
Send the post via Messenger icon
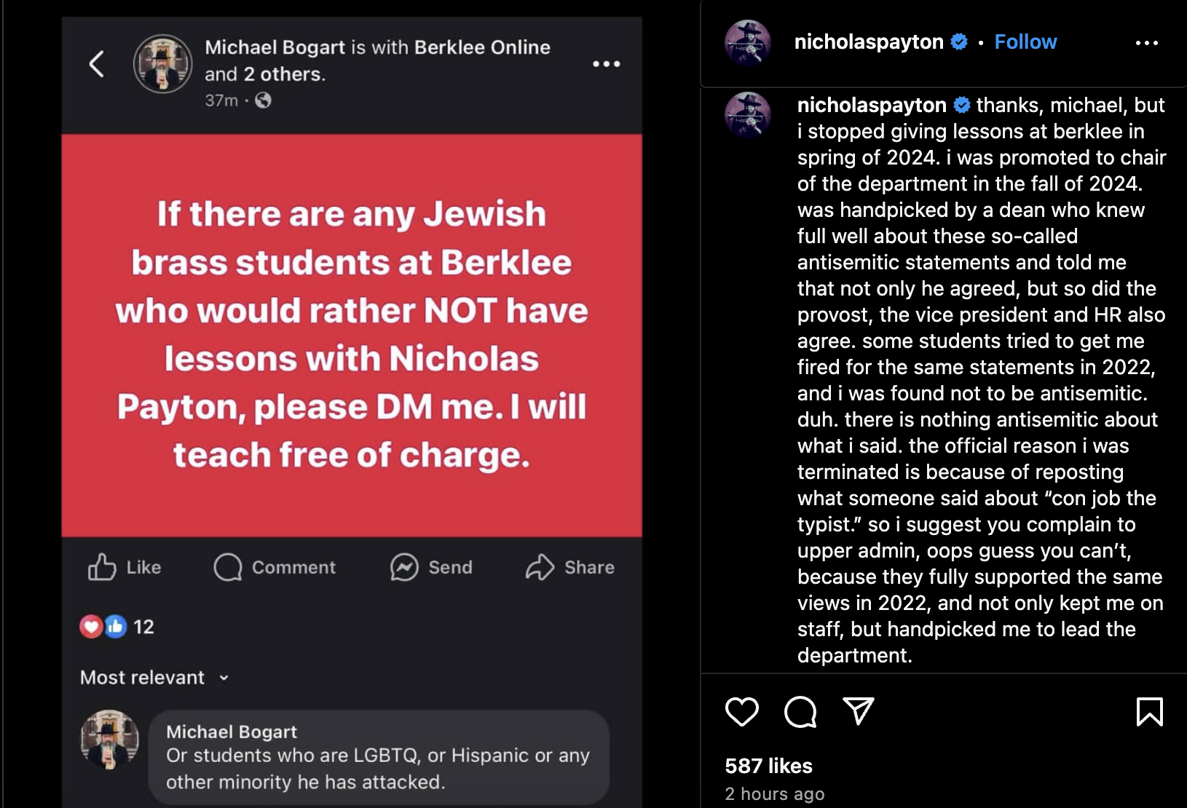431,567
